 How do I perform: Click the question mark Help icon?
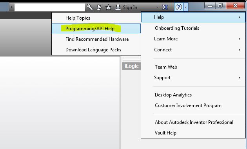click(x=179, y=7)
